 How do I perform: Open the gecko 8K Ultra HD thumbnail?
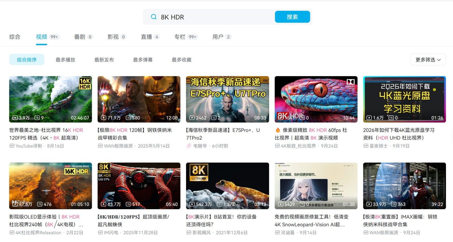tap(227, 186)
